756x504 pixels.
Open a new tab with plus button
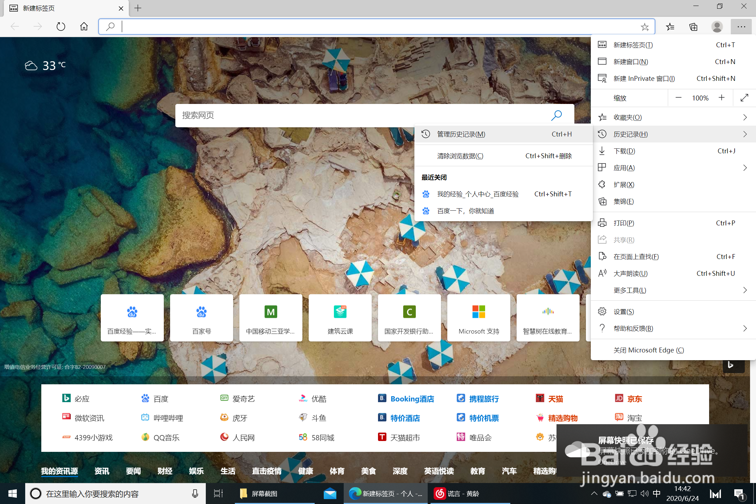138,8
